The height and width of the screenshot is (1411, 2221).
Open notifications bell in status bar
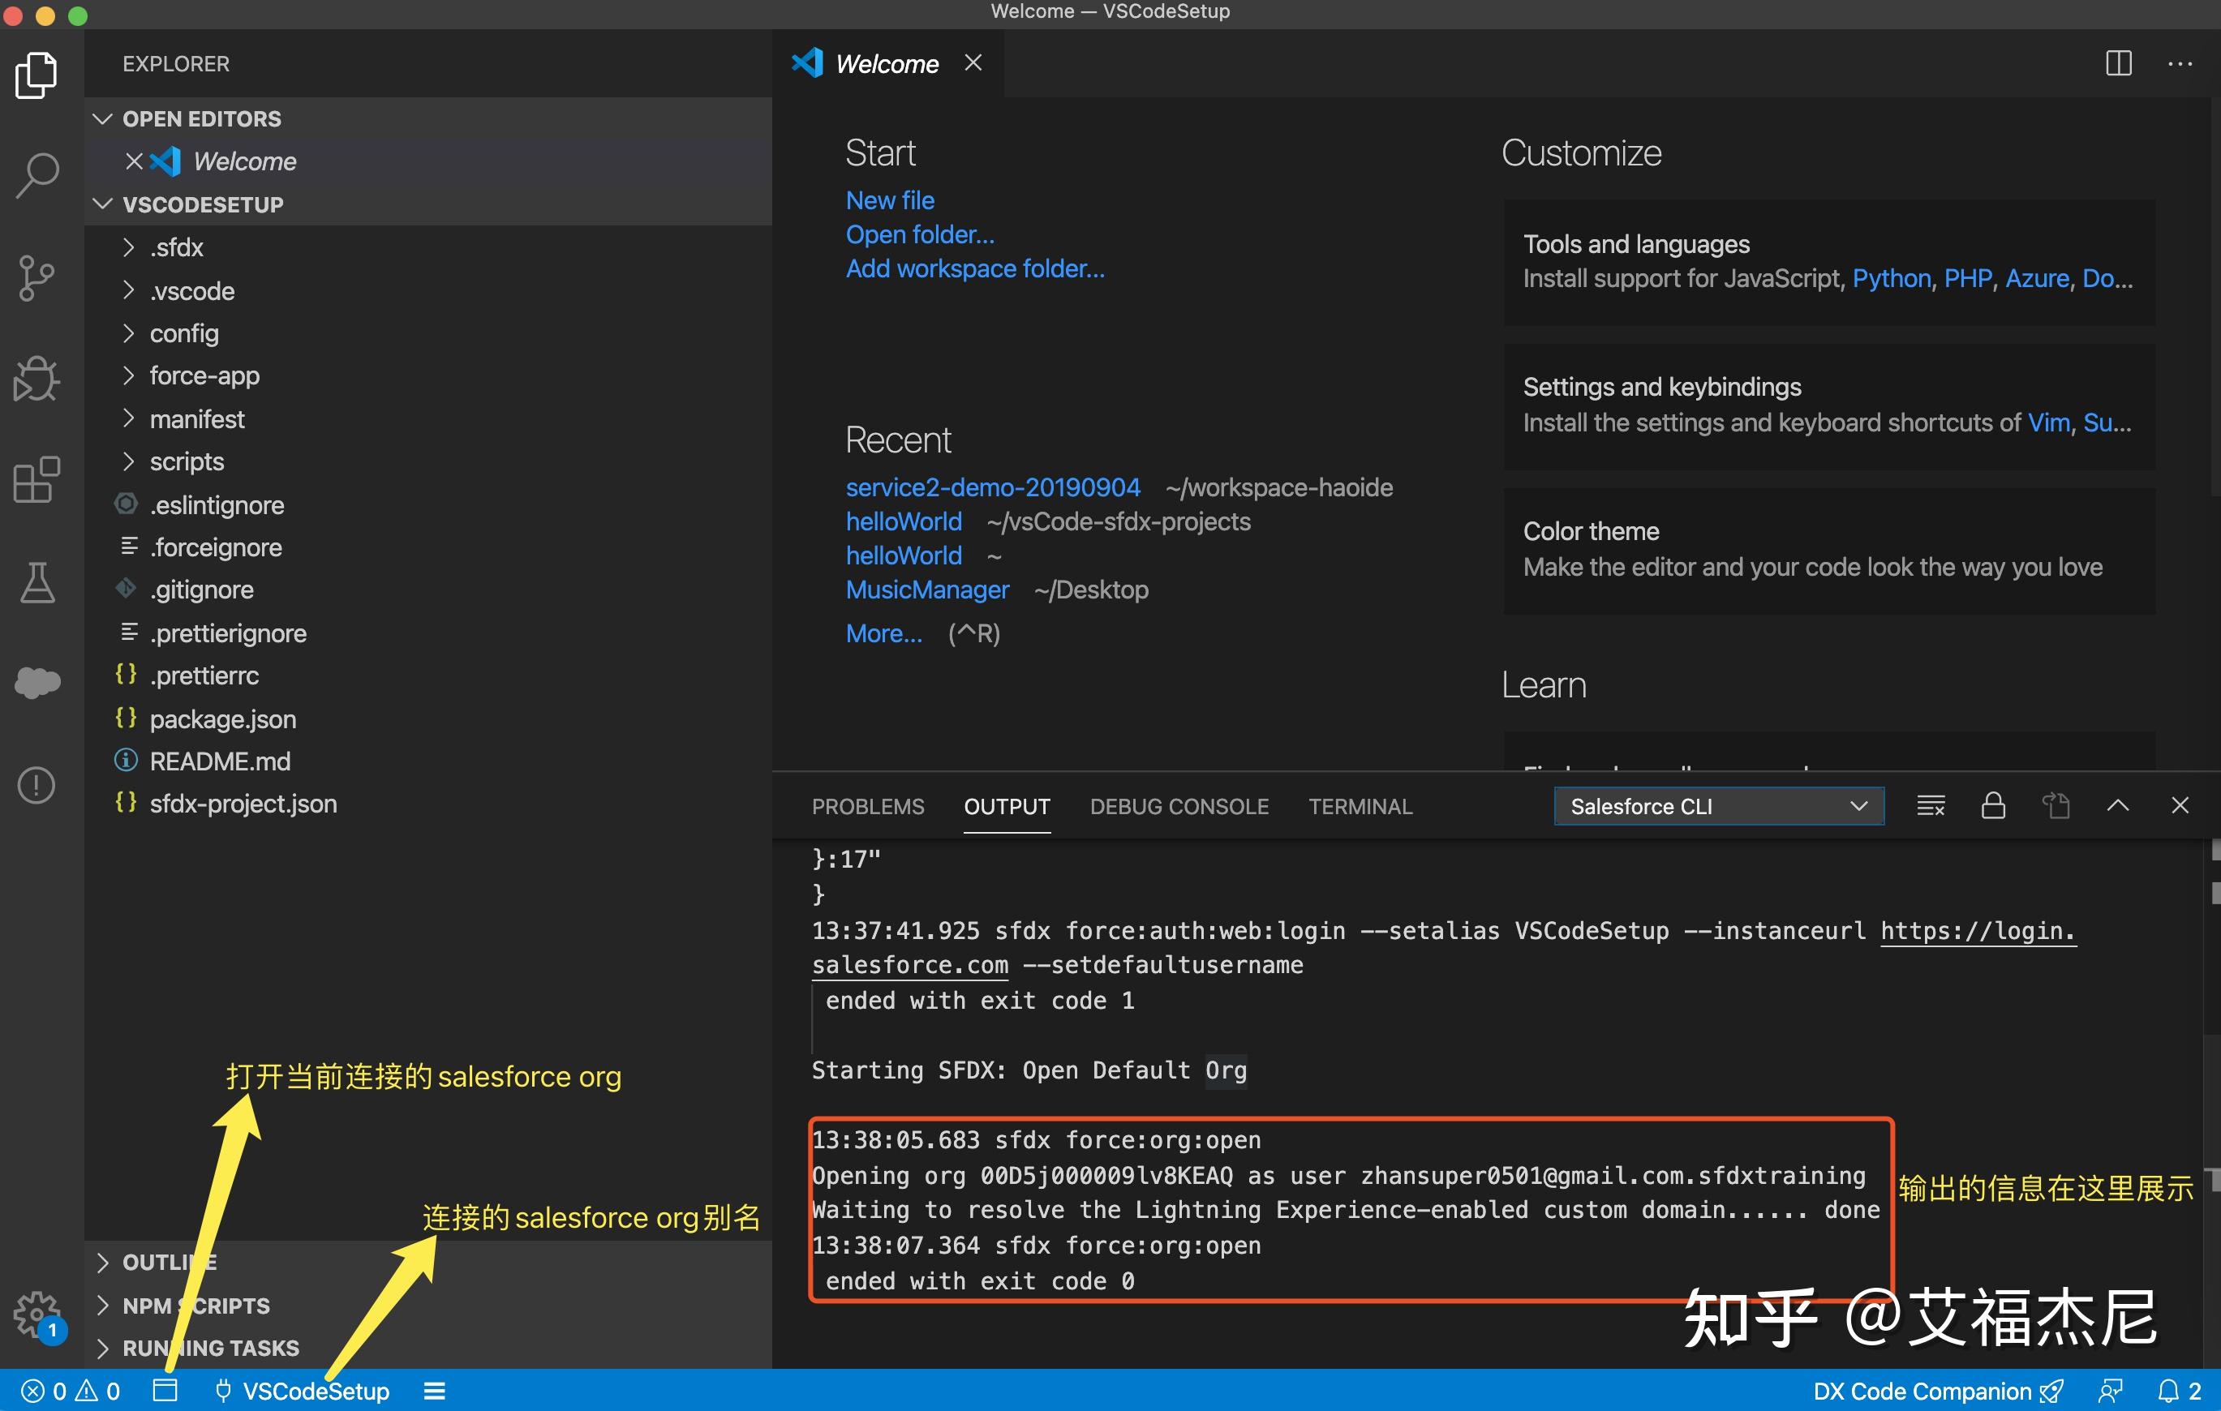2179,1391
